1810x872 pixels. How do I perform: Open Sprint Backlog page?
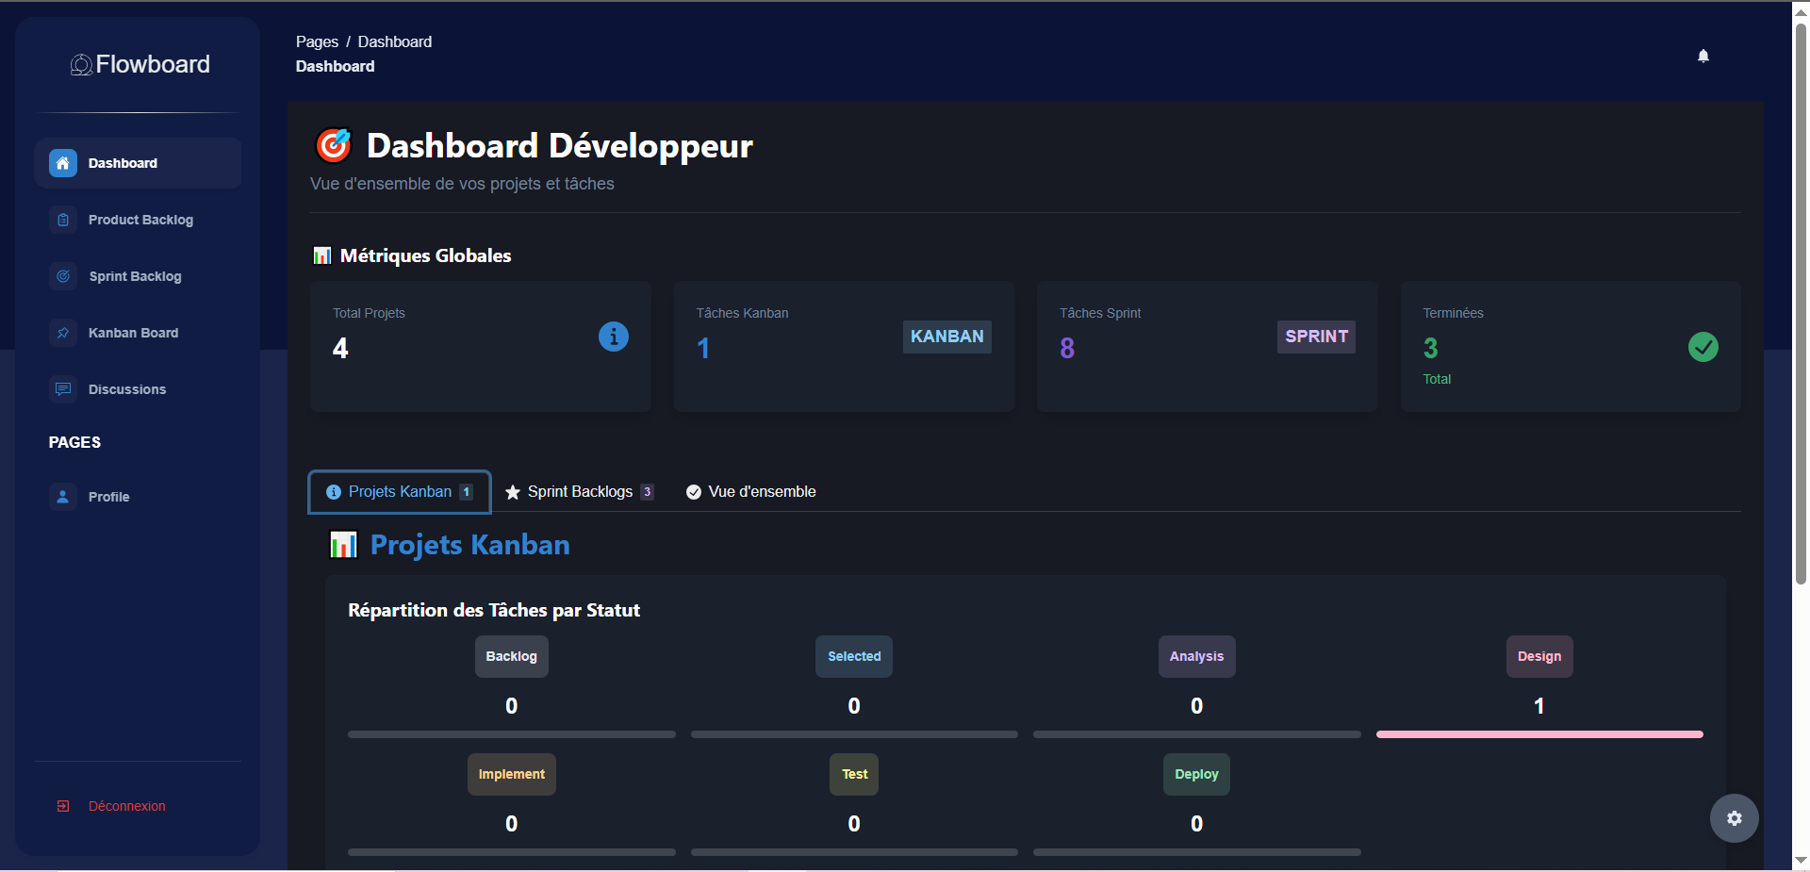pyautogui.click(x=138, y=276)
